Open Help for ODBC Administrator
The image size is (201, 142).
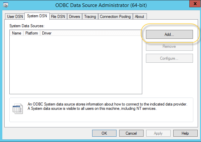point(185,133)
